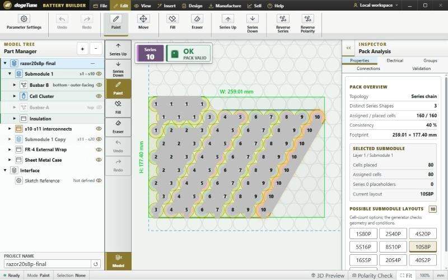Select the Move tool in ribbon
The height and width of the screenshot is (280, 448).
point(143,22)
